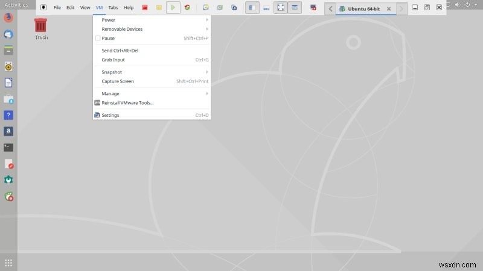Expand the Power submenu
This screenshot has height=271, width=483.
point(152,20)
